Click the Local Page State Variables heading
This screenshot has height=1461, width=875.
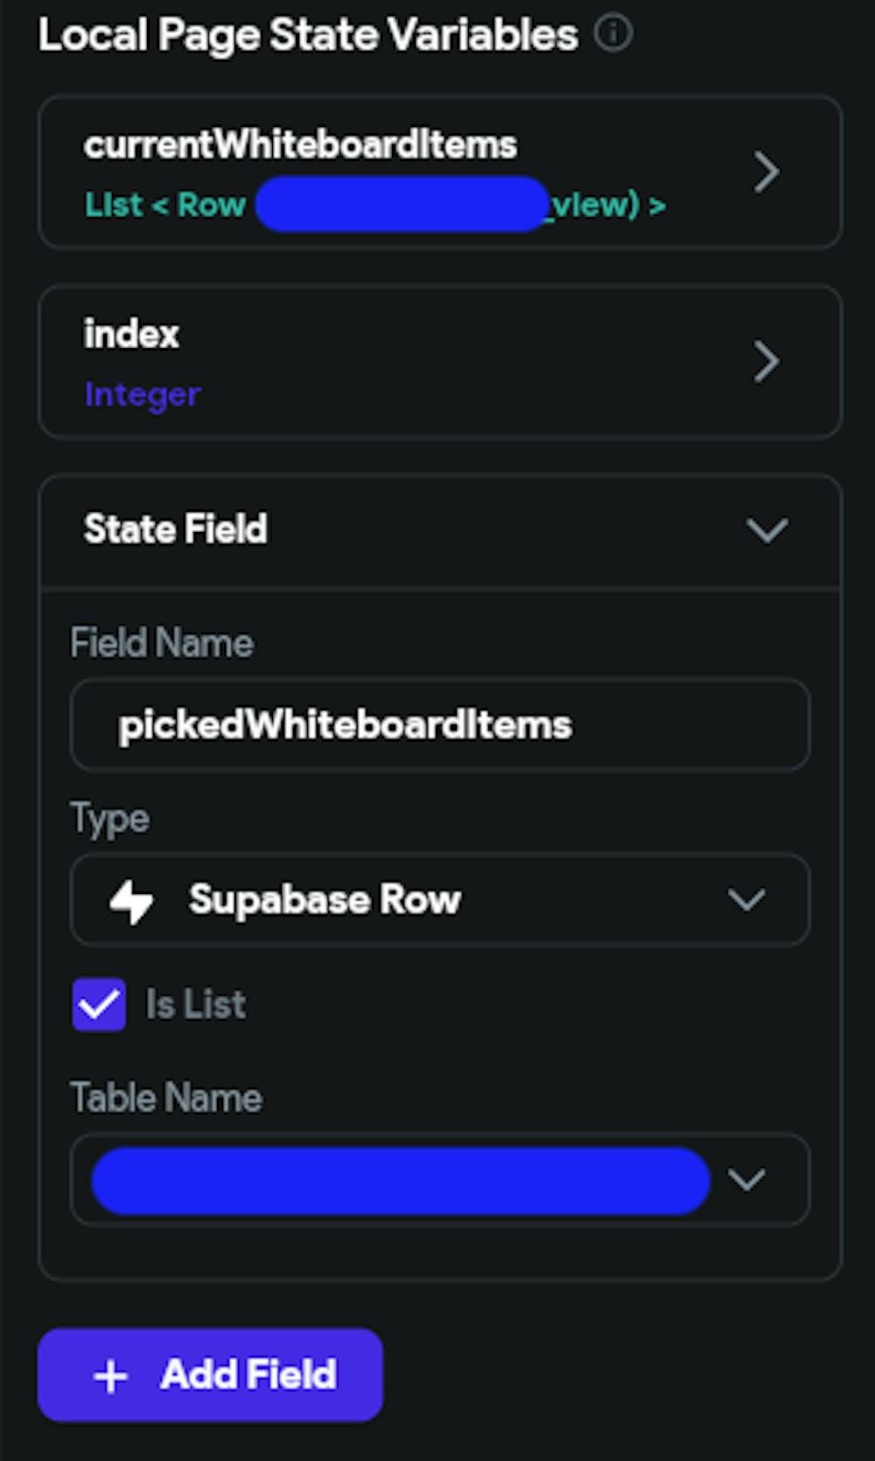(308, 36)
